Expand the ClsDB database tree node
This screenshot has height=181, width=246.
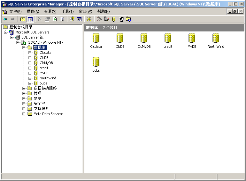click(30, 58)
